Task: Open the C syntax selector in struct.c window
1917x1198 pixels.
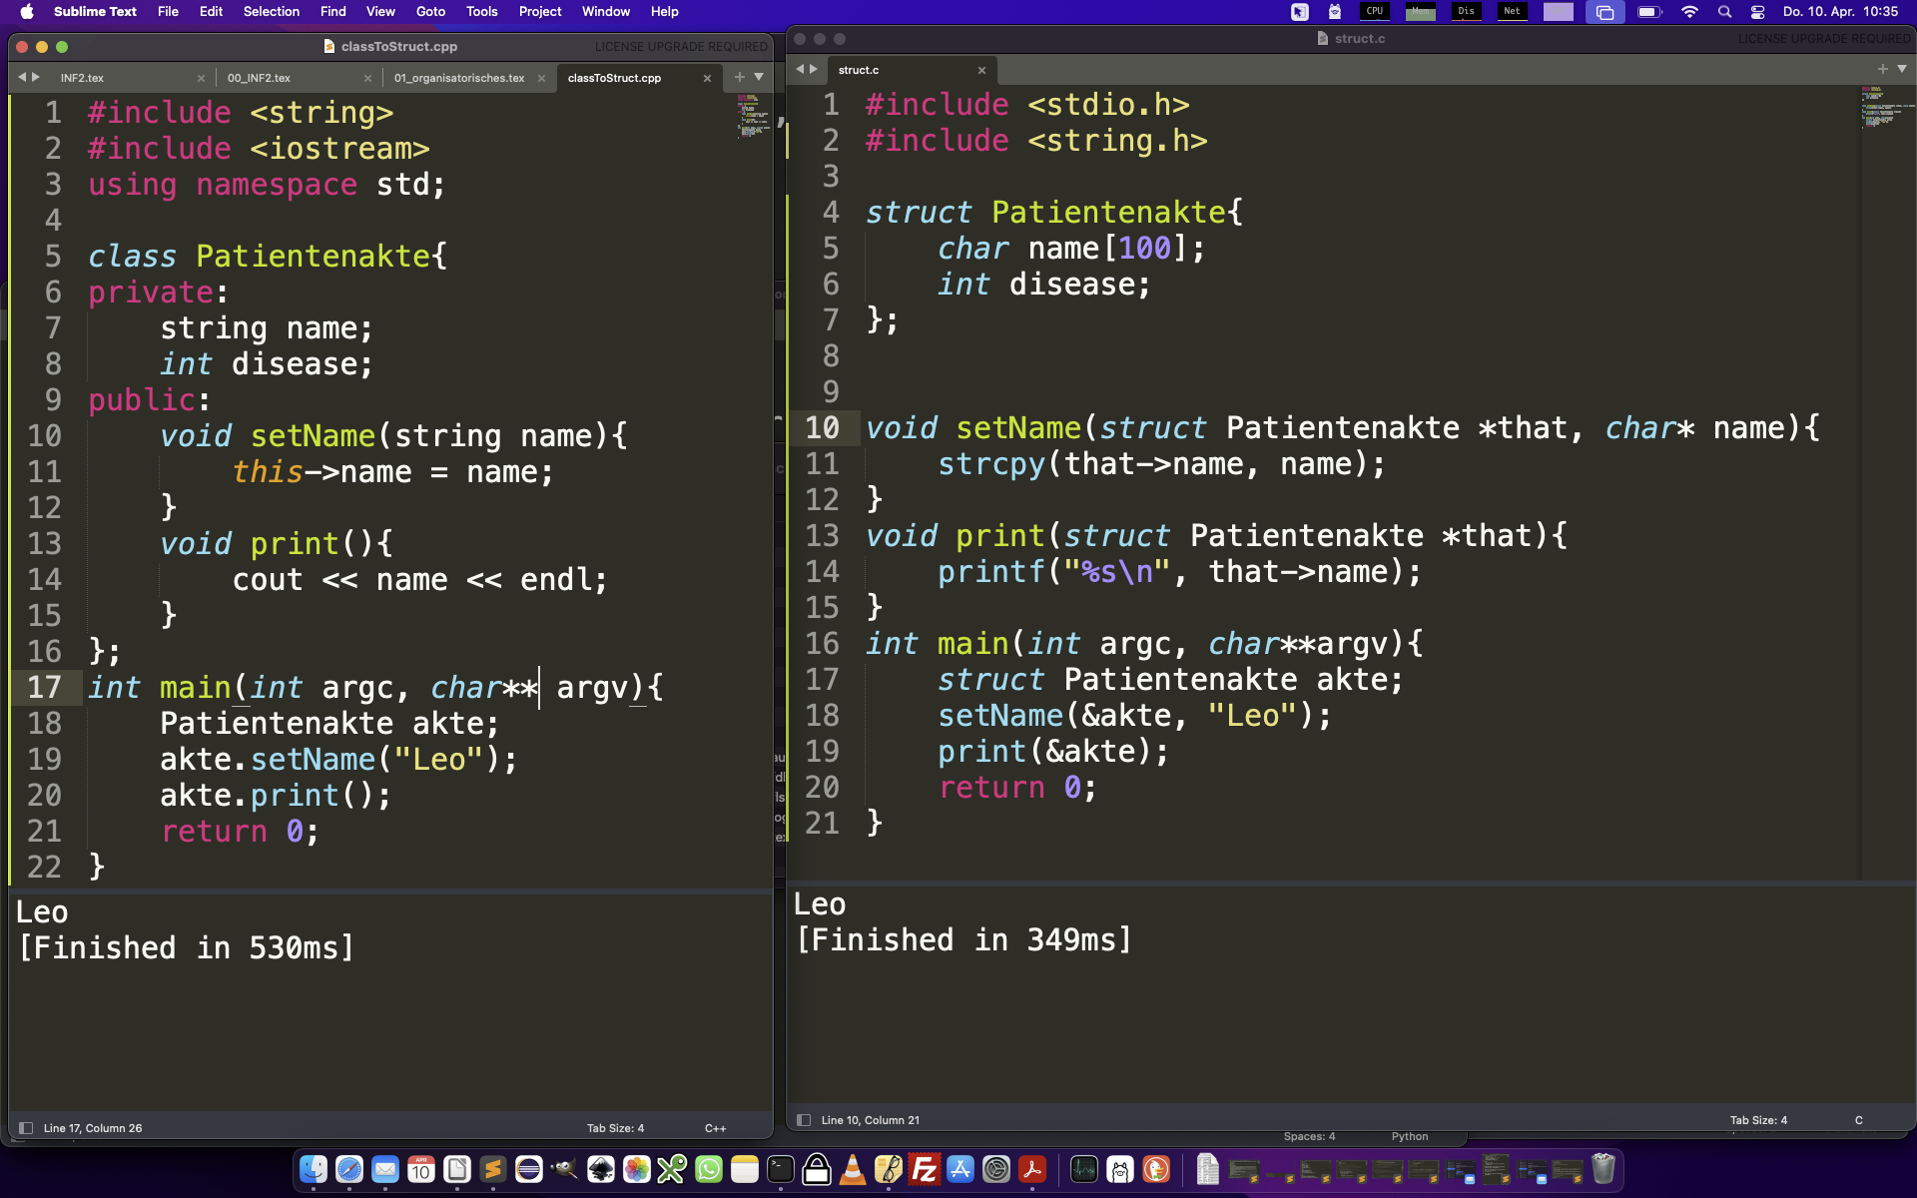Action: (1858, 1120)
